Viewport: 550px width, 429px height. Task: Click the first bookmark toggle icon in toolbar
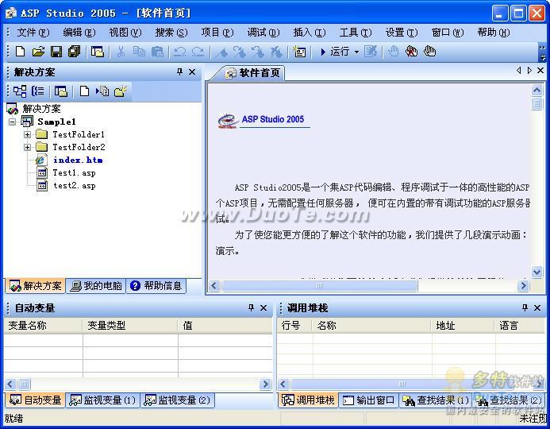pos(221,52)
